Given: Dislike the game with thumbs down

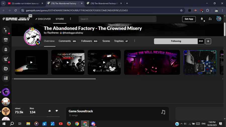Looking at the screenshot, I should click(x=57, y=111).
